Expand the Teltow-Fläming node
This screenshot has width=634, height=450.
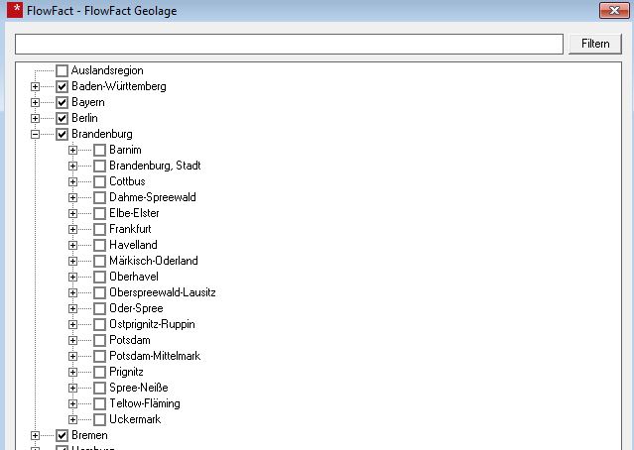click(x=72, y=404)
